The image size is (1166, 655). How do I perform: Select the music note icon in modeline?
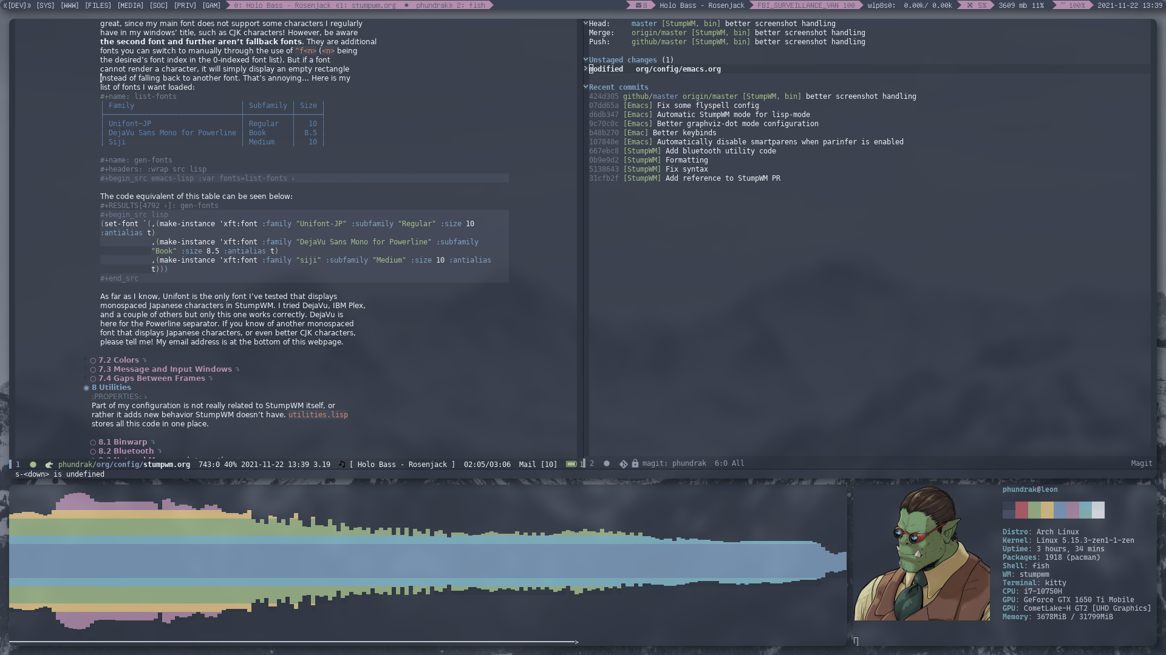click(342, 464)
